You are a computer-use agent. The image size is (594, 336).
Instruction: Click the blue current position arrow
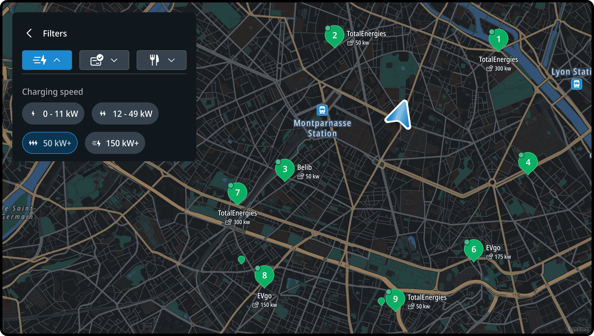pyautogui.click(x=399, y=116)
